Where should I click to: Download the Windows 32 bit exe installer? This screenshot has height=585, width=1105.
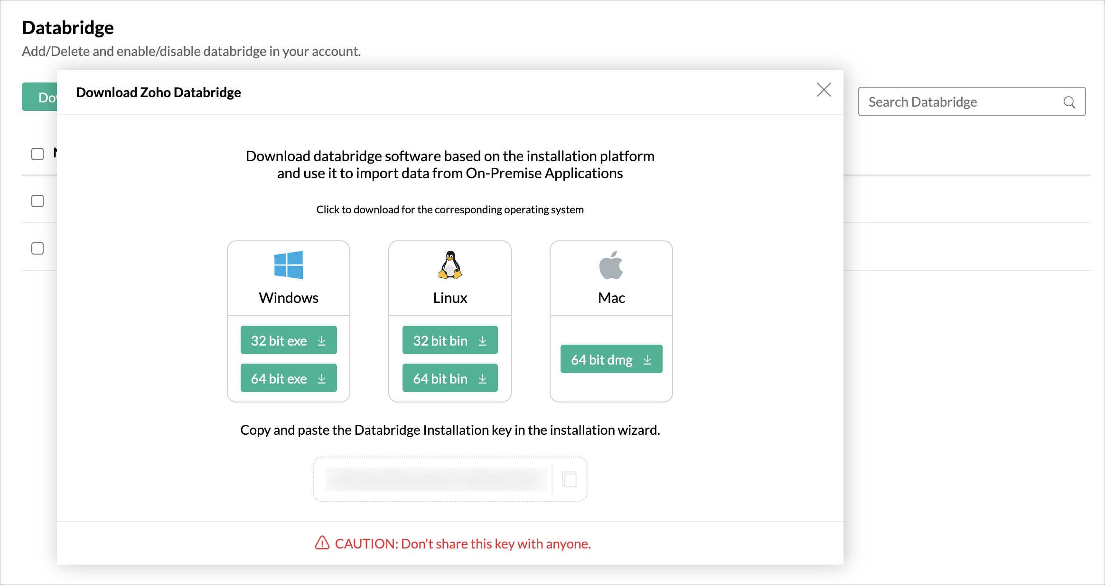tap(289, 340)
